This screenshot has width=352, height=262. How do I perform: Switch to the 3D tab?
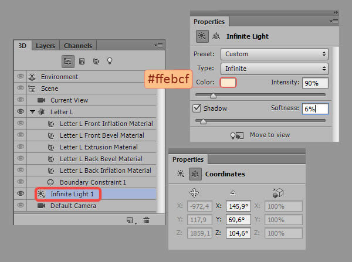[22, 46]
